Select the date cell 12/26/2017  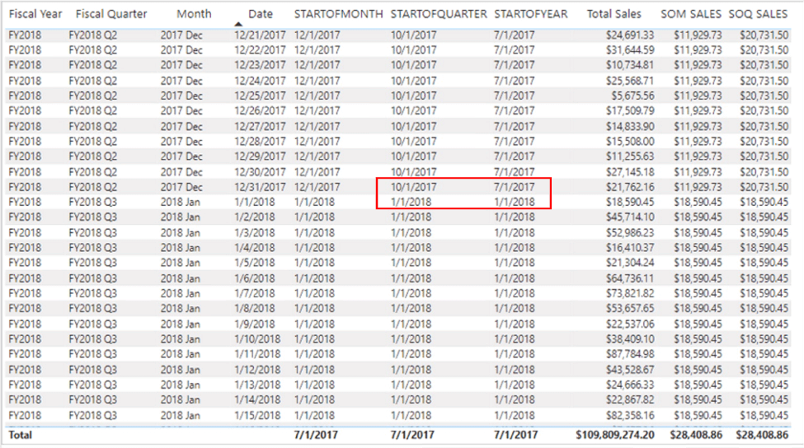point(260,110)
